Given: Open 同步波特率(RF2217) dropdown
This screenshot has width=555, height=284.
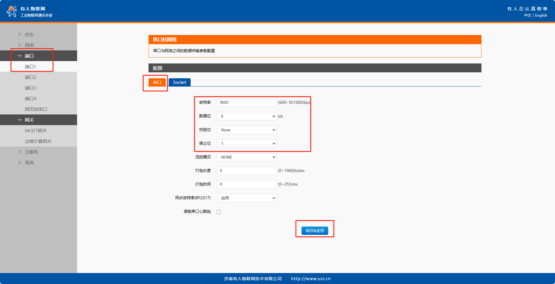Looking at the screenshot, I should 246,198.
